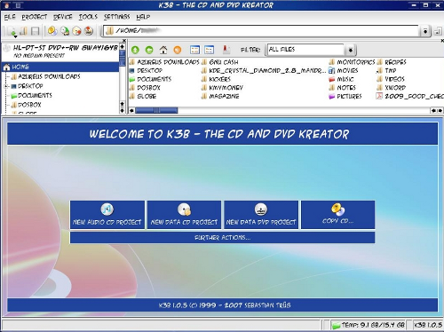The height and width of the screenshot is (332, 444).
Task: Open the Filter dropdown arrow
Action: click(x=350, y=50)
